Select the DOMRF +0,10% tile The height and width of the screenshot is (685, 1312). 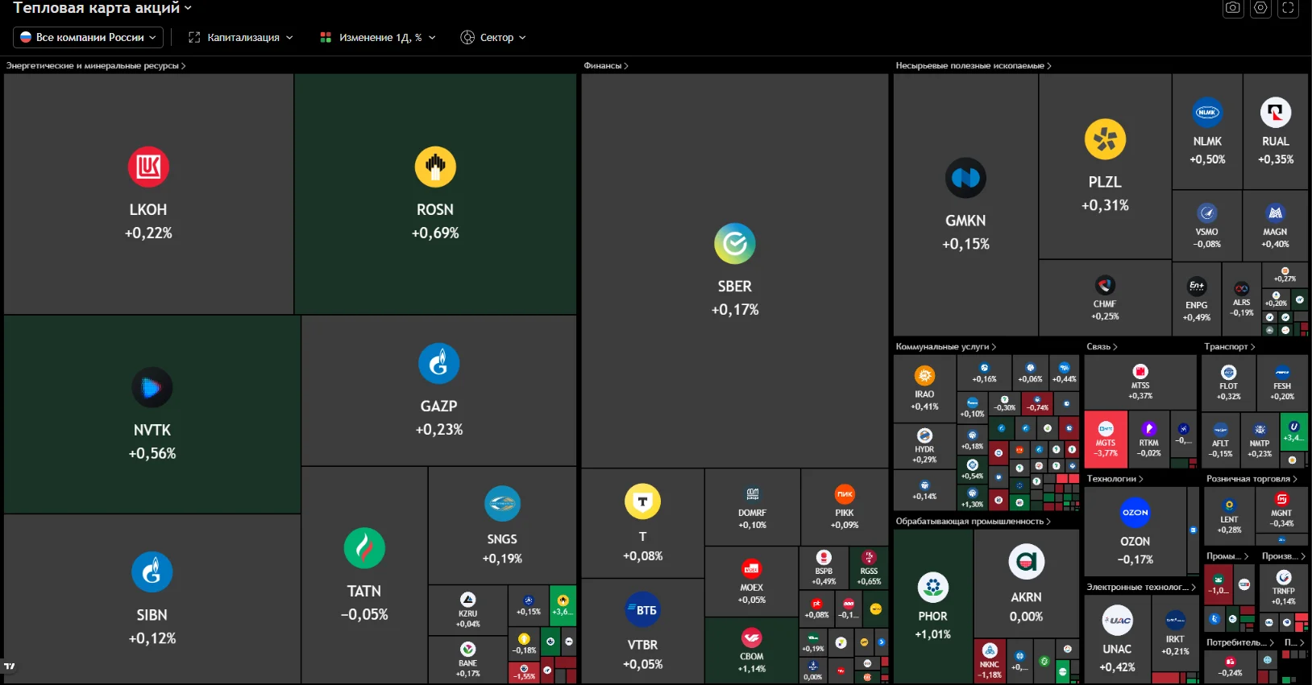(753, 507)
